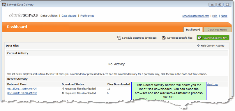Click the Files Downloaded column header

(119, 84)
